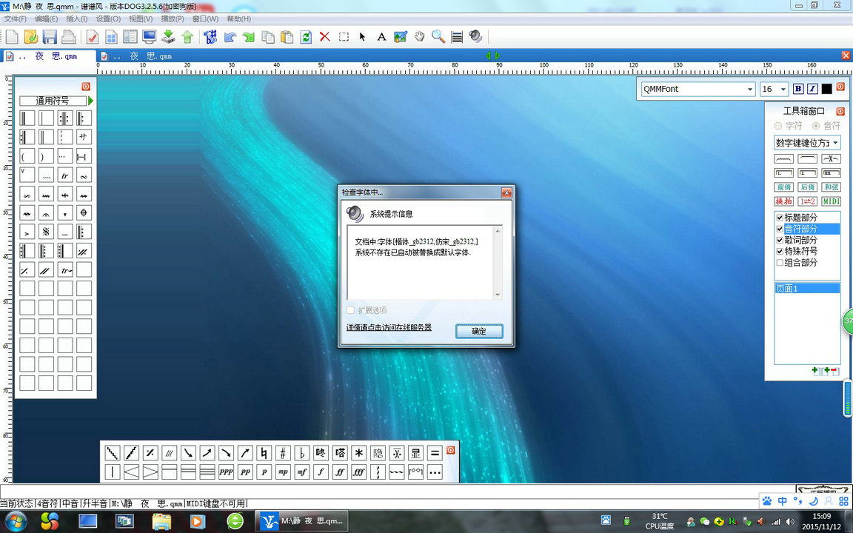Image resolution: width=853 pixels, height=533 pixels.
Task: Click the speaker sound icon in toolbar
Action: coord(475,36)
